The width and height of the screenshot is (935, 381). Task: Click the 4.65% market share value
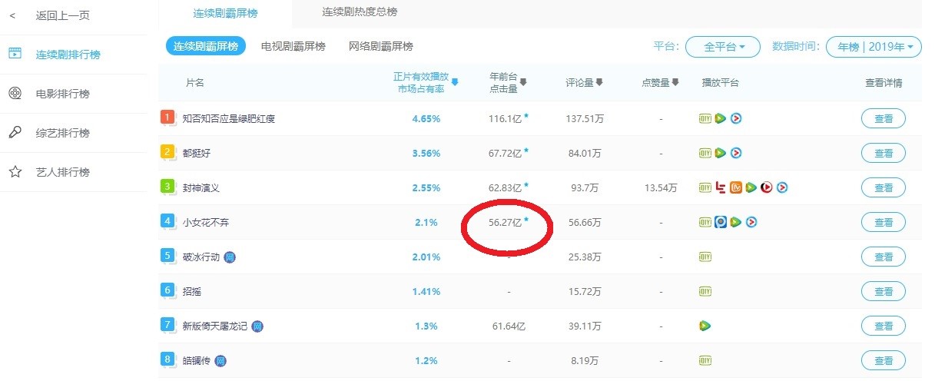click(426, 118)
